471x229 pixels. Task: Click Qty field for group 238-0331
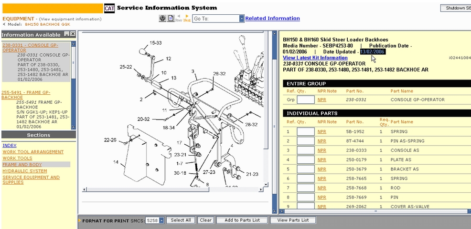coord(306,100)
